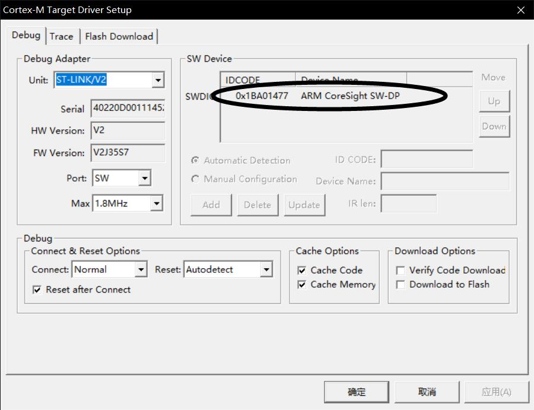Viewport: 534px width, 410px height.
Task: Enable Download to Flash checkbox
Action: coord(401,284)
